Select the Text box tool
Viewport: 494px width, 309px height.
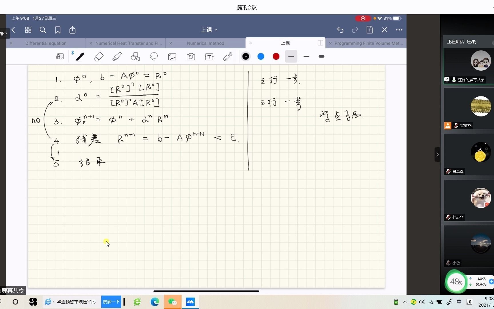click(x=209, y=57)
